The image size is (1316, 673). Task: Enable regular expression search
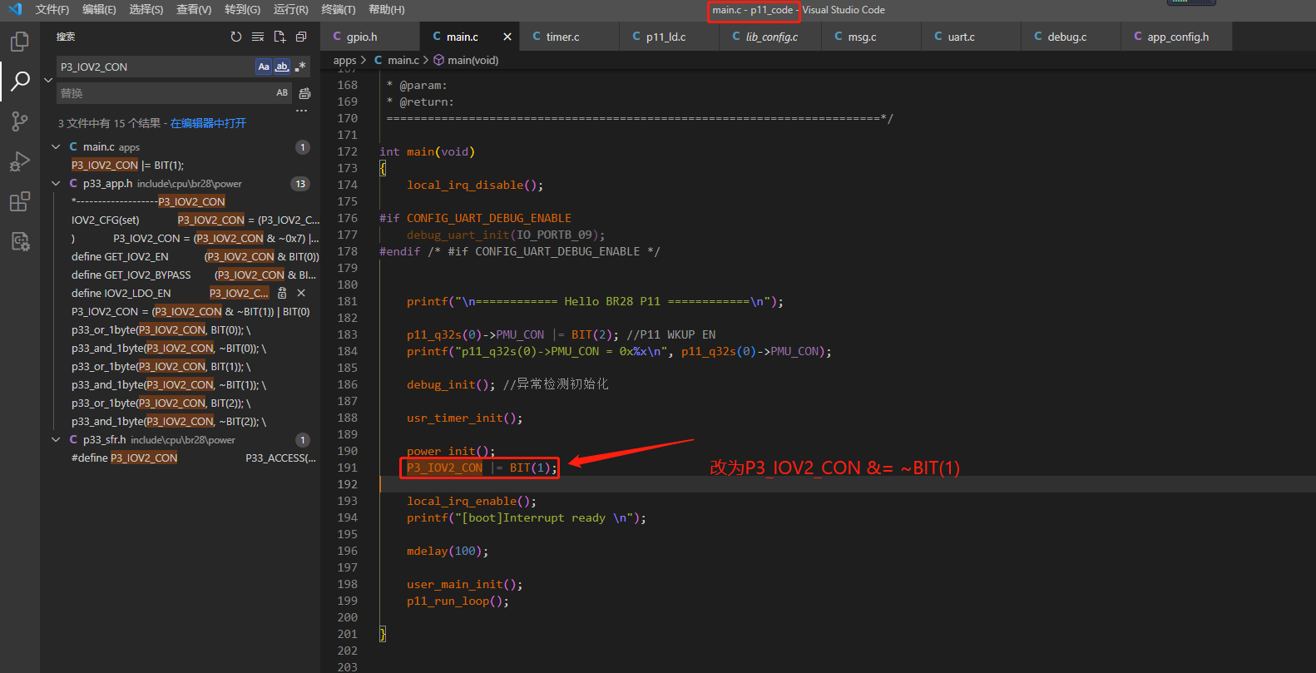click(x=299, y=67)
